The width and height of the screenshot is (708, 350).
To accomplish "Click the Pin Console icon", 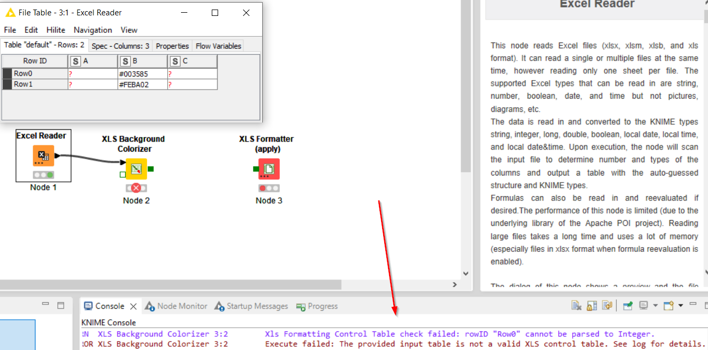I will [x=628, y=305].
